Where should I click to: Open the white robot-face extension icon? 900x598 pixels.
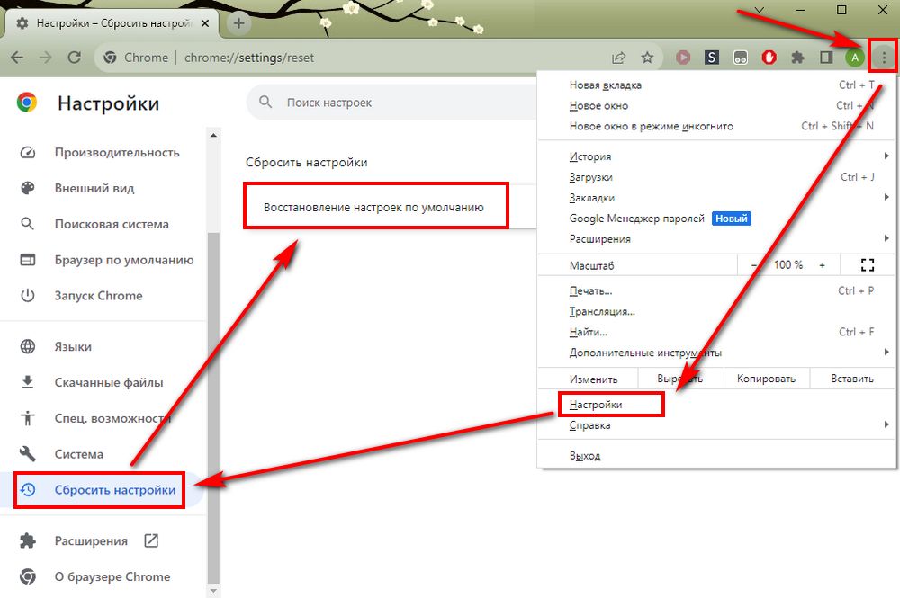[x=741, y=58]
